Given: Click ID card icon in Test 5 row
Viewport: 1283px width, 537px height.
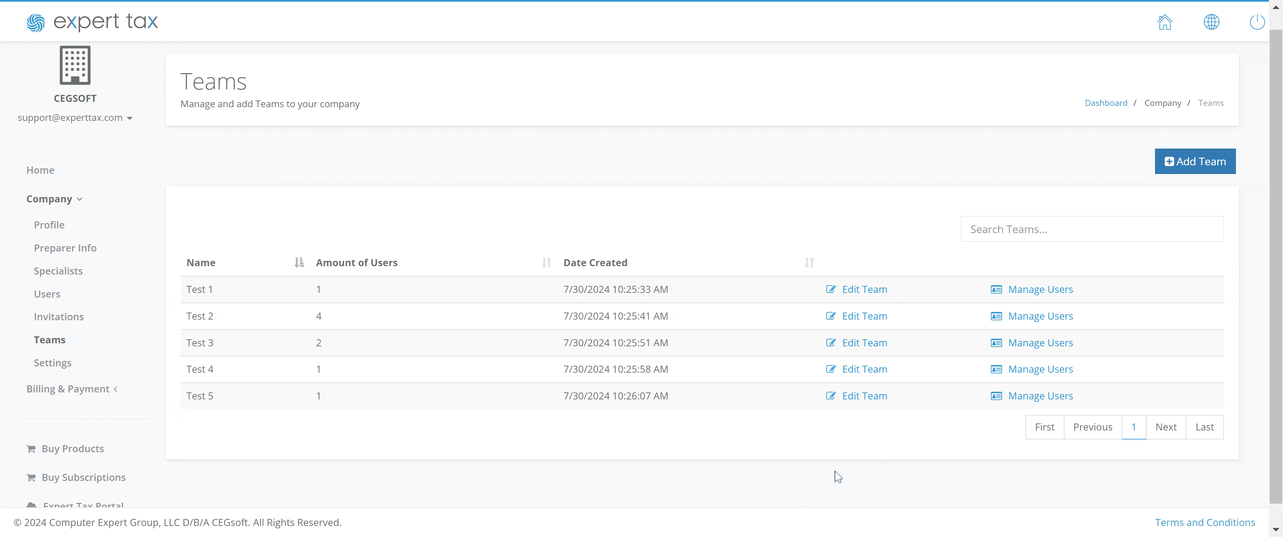Looking at the screenshot, I should coord(996,396).
